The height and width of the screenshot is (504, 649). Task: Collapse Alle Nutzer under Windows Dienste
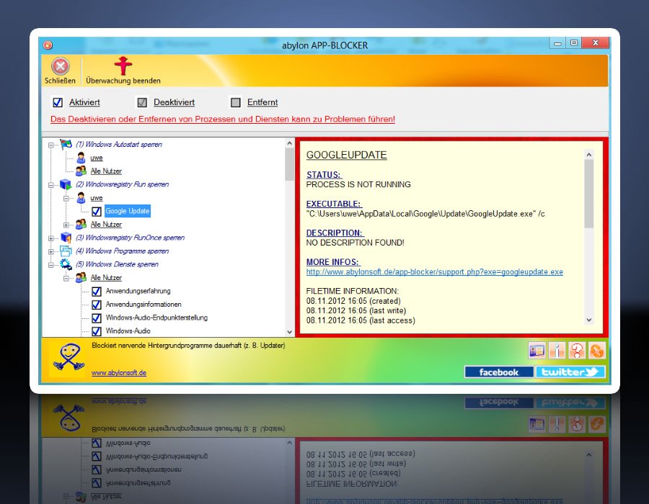[66, 279]
